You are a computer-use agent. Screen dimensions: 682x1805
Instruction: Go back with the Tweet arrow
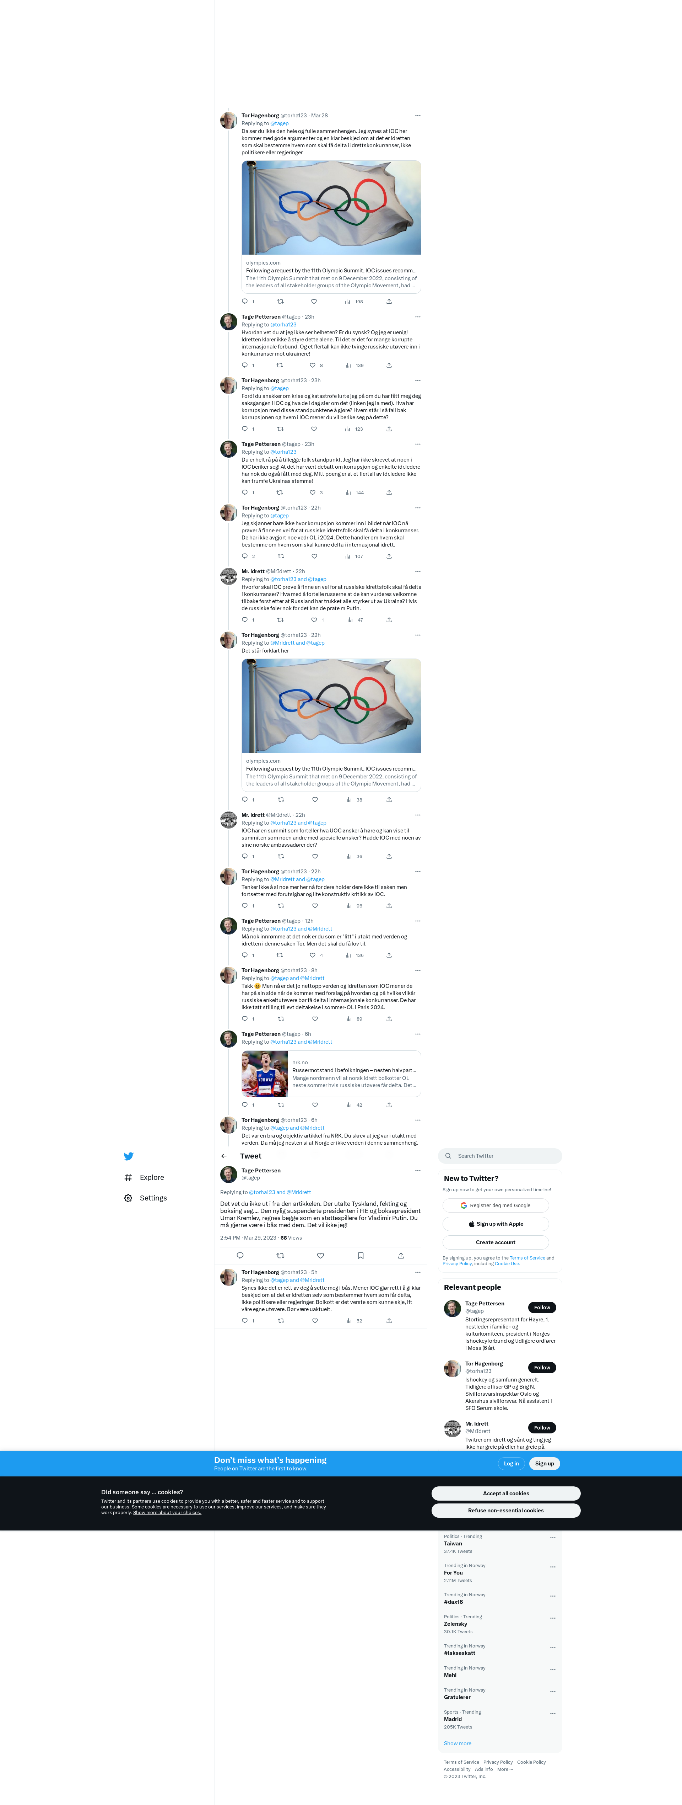coord(224,1156)
